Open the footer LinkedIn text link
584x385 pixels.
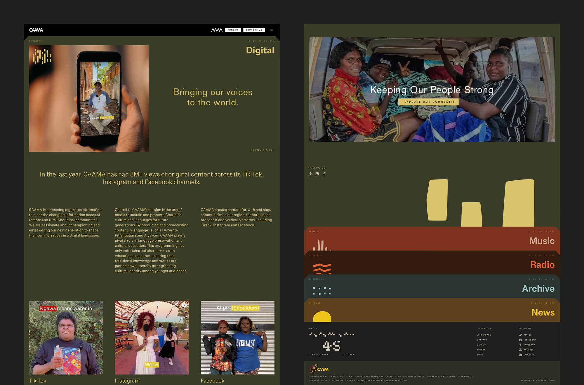(x=529, y=355)
